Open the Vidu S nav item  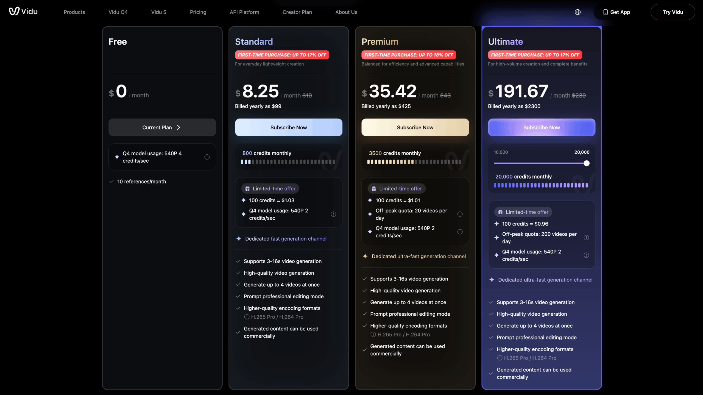tap(159, 12)
